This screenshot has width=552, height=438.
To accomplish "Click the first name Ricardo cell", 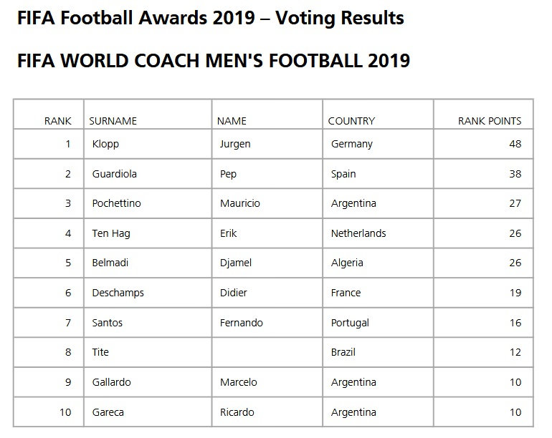I will [x=237, y=412].
